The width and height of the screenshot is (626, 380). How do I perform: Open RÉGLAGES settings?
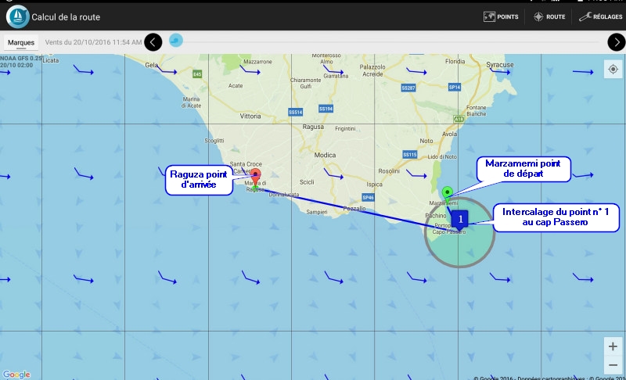click(601, 16)
